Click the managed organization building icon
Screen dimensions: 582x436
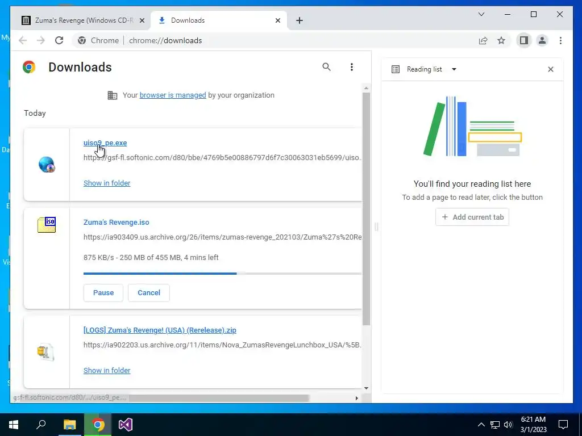[112, 95]
